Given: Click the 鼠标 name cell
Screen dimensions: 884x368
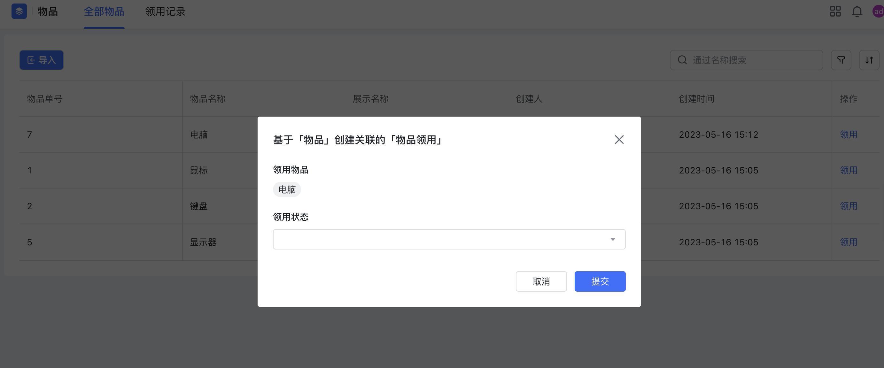Looking at the screenshot, I should [x=199, y=170].
